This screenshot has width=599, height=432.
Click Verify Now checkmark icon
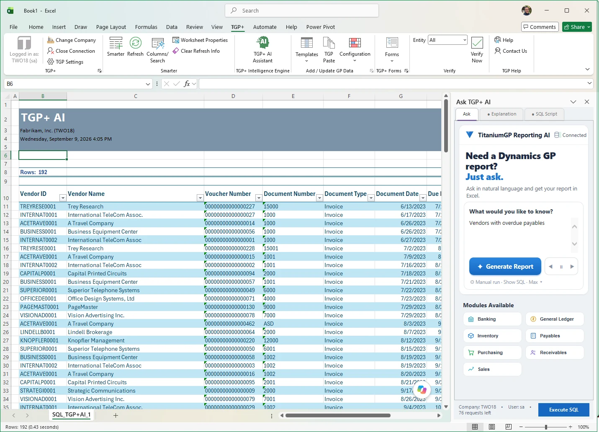click(x=477, y=43)
